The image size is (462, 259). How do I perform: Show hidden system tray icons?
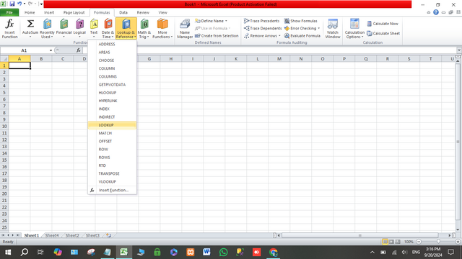[x=372, y=252]
